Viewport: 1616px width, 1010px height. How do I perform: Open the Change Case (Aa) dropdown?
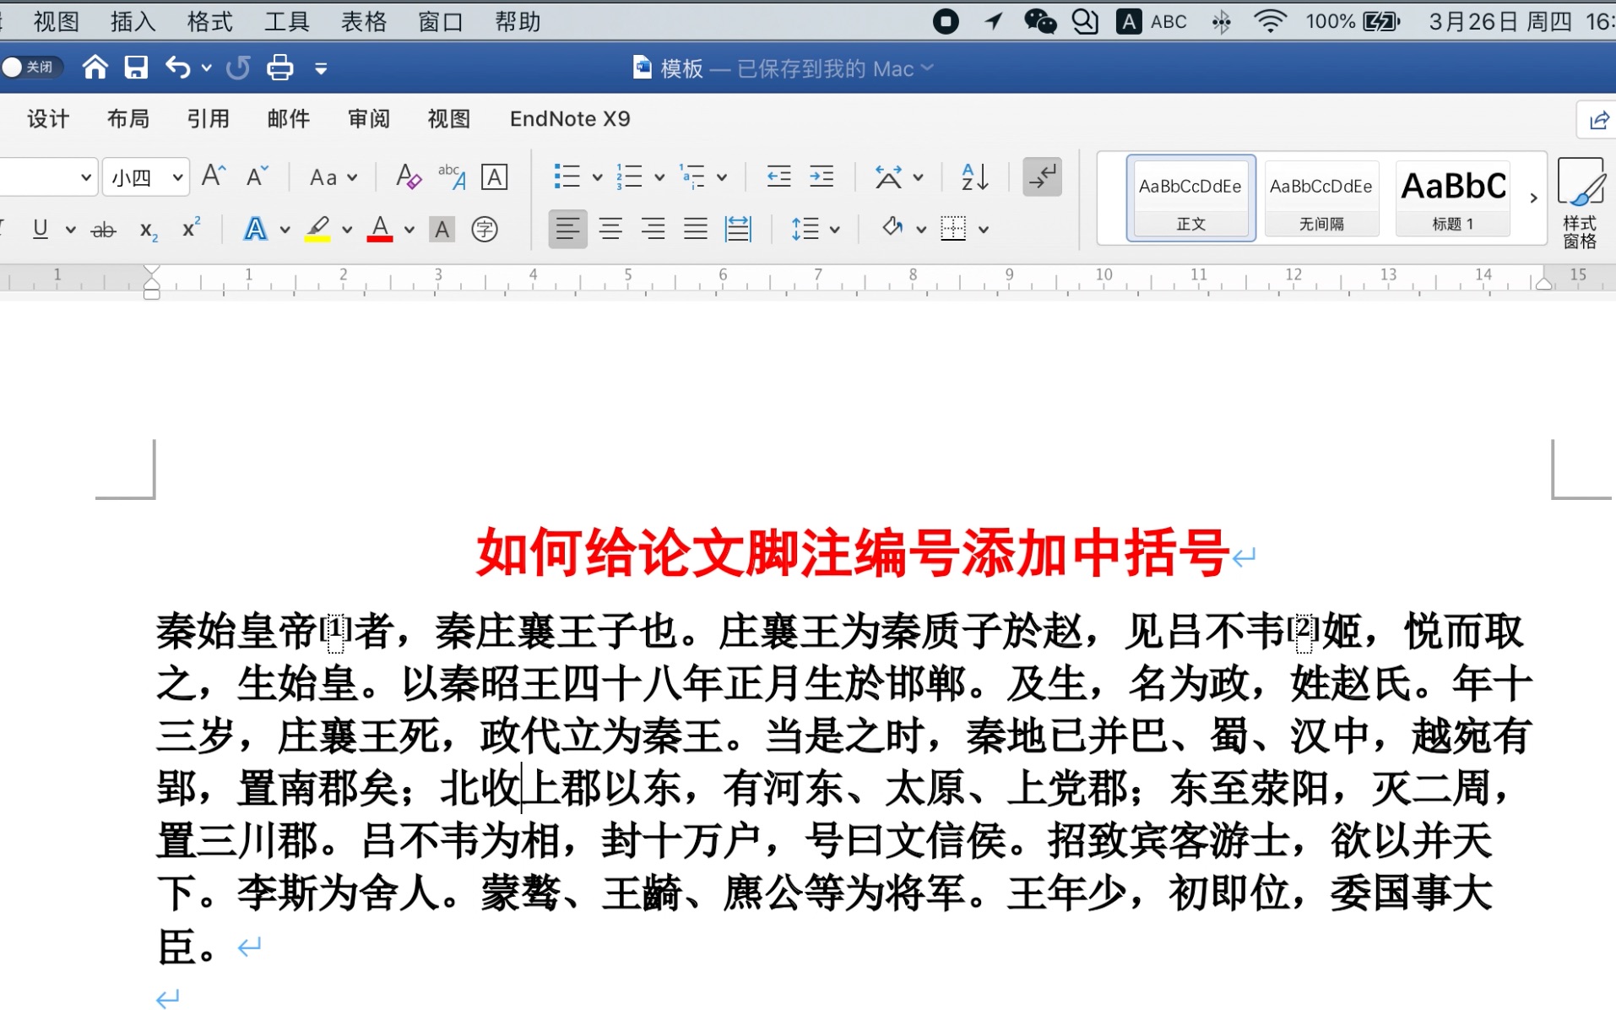333,177
